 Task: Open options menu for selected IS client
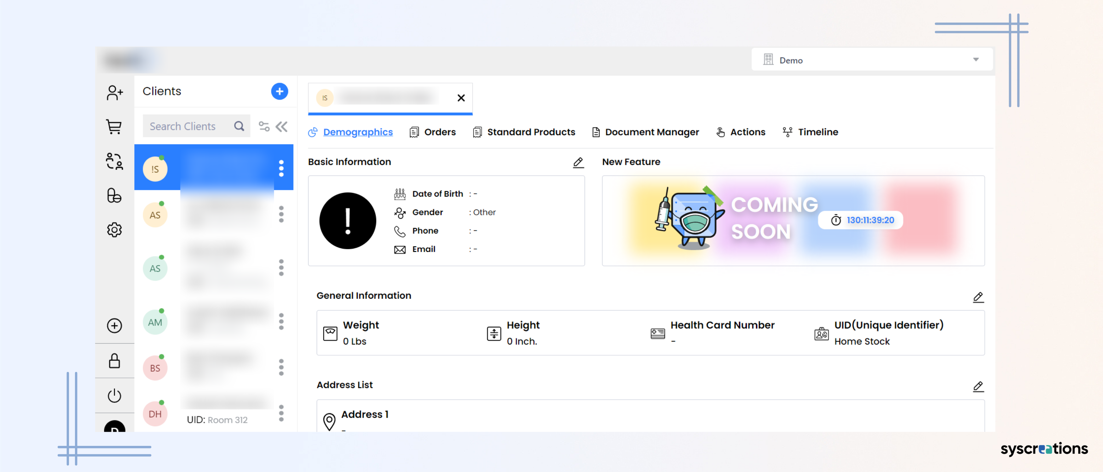click(x=281, y=168)
